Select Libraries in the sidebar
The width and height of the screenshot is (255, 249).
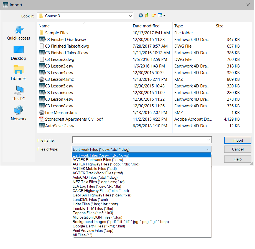click(x=18, y=73)
